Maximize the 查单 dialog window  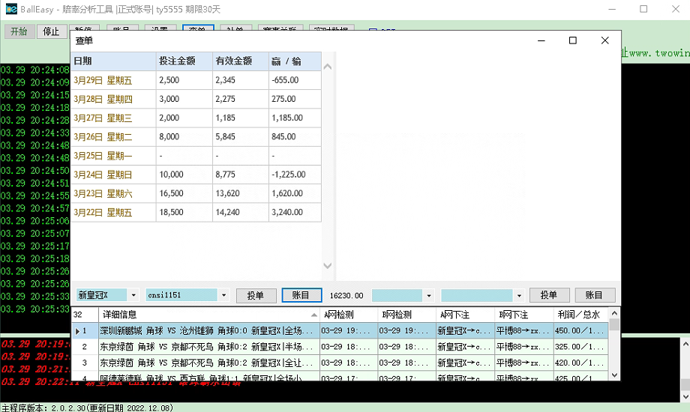(573, 41)
